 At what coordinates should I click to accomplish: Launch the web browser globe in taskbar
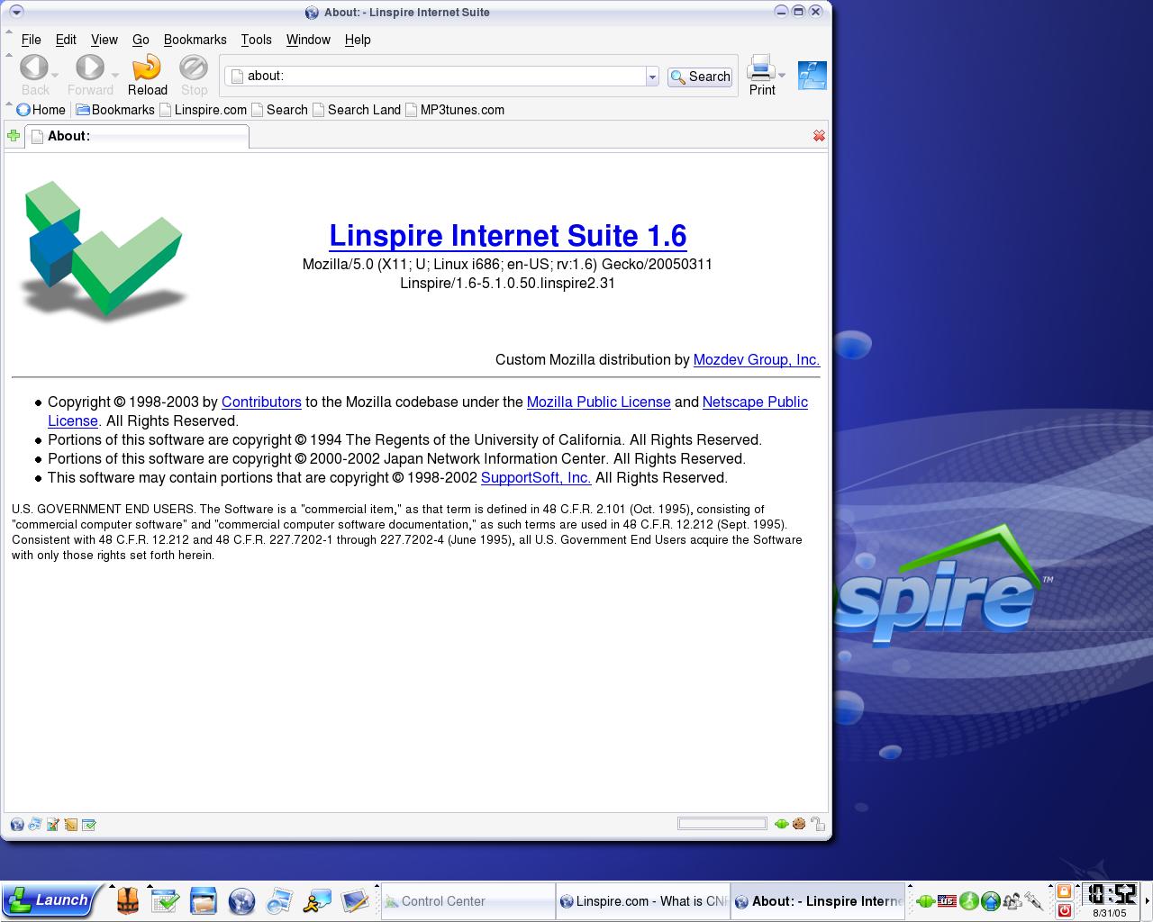click(x=241, y=900)
